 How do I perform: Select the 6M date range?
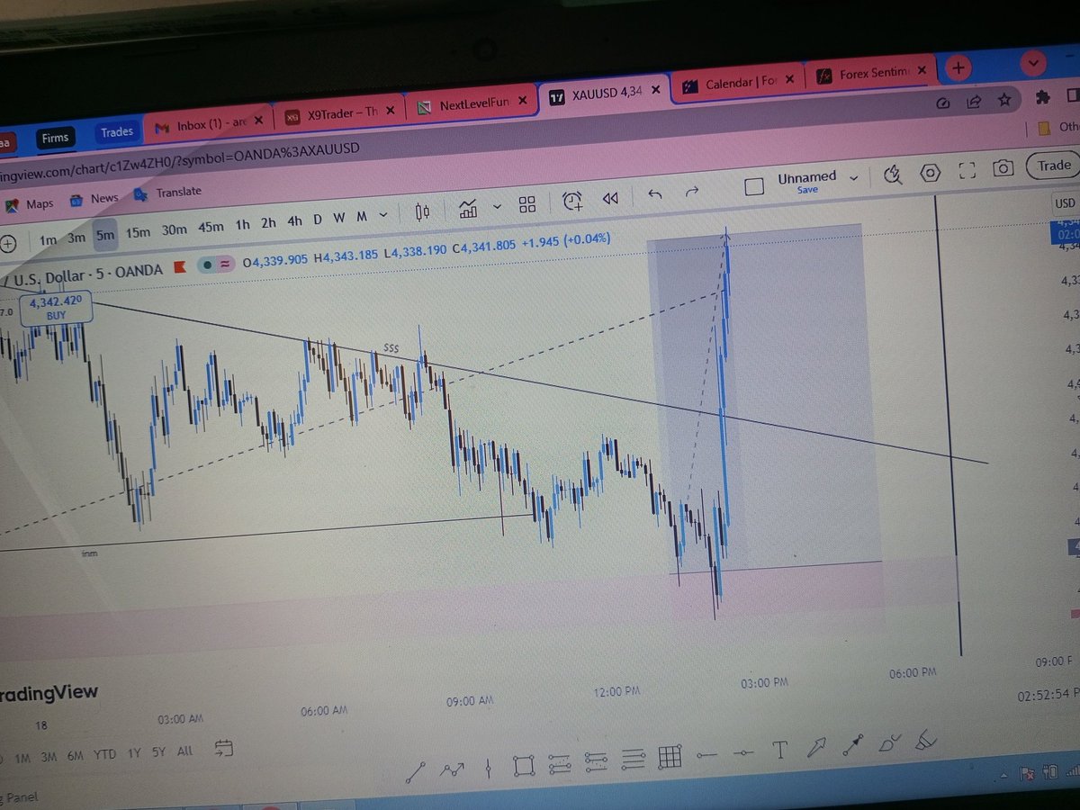pyautogui.click(x=76, y=756)
